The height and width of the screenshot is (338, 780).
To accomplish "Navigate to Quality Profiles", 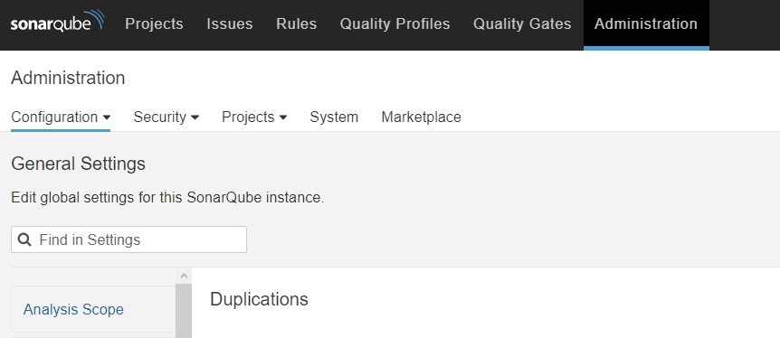I will coord(395,23).
